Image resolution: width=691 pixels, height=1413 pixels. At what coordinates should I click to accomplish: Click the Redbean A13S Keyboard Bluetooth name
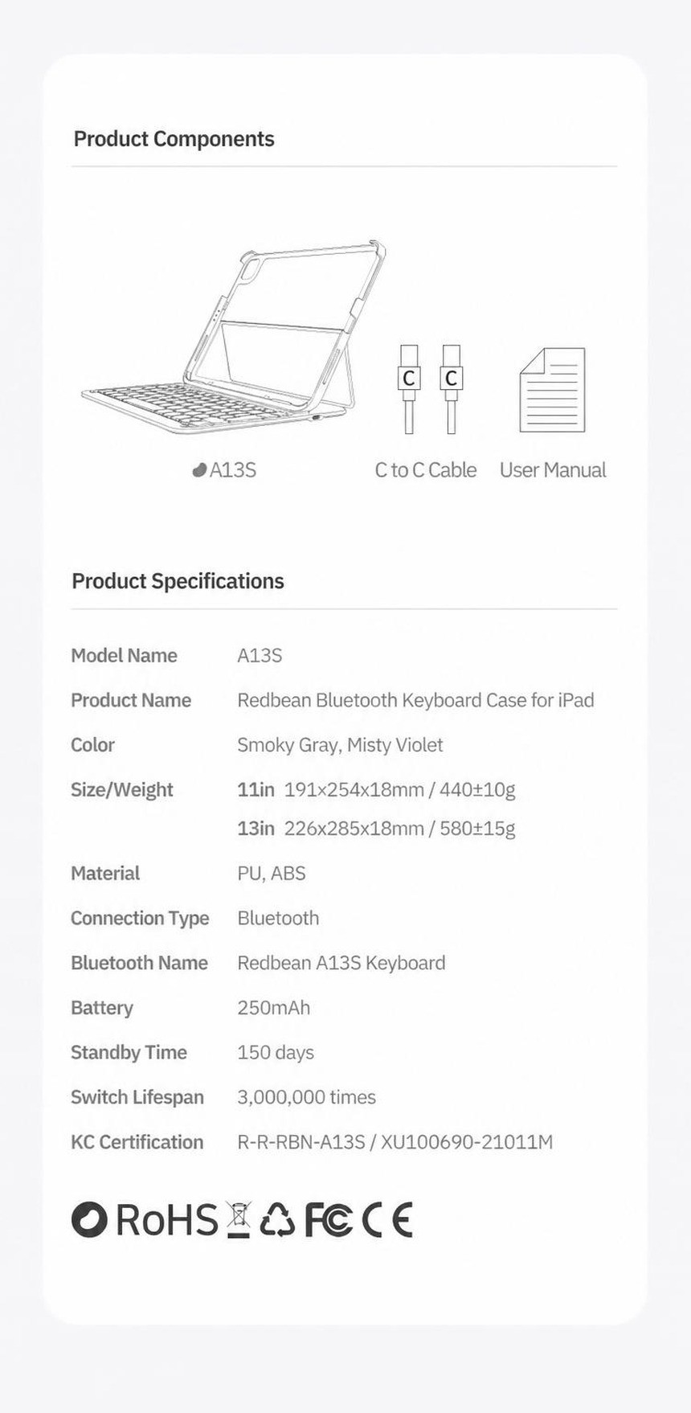click(x=341, y=963)
